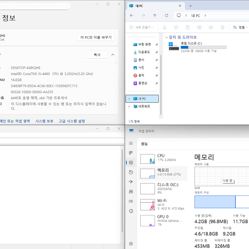249x249 pixels.
Task: Select Performance page icon in Task Manager
Action: 131,162
